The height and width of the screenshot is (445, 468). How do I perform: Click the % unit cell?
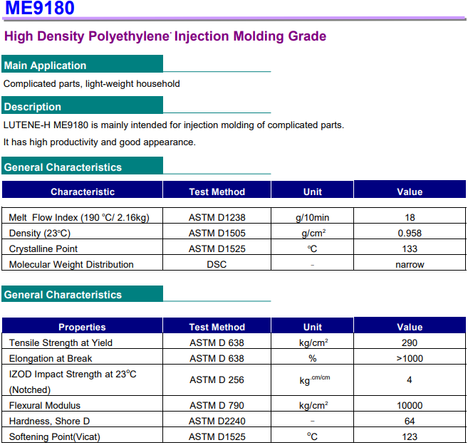click(x=313, y=358)
